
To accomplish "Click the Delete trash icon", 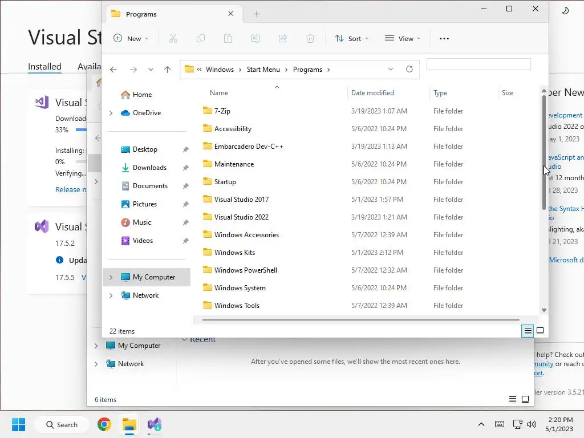I will [310, 38].
